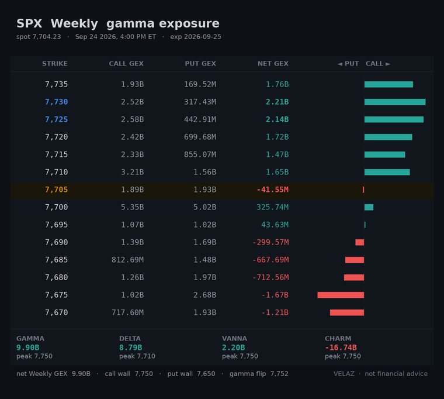Click call GEX value 5.35B
The image size is (444, 399).
click(x=132, y=207)
